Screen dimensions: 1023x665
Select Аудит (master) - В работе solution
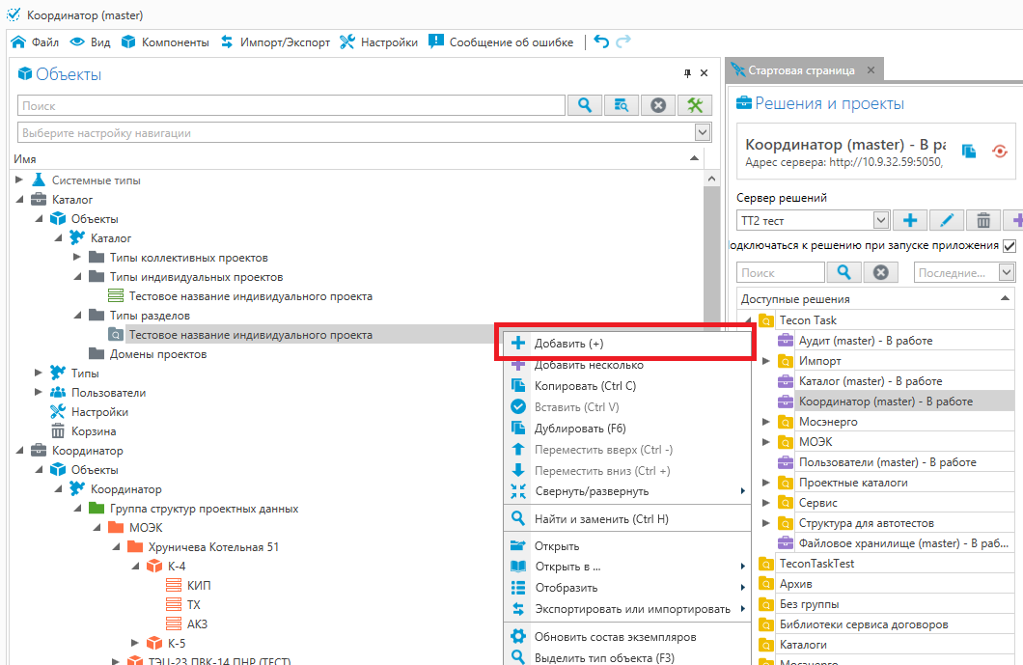[851, 341]
